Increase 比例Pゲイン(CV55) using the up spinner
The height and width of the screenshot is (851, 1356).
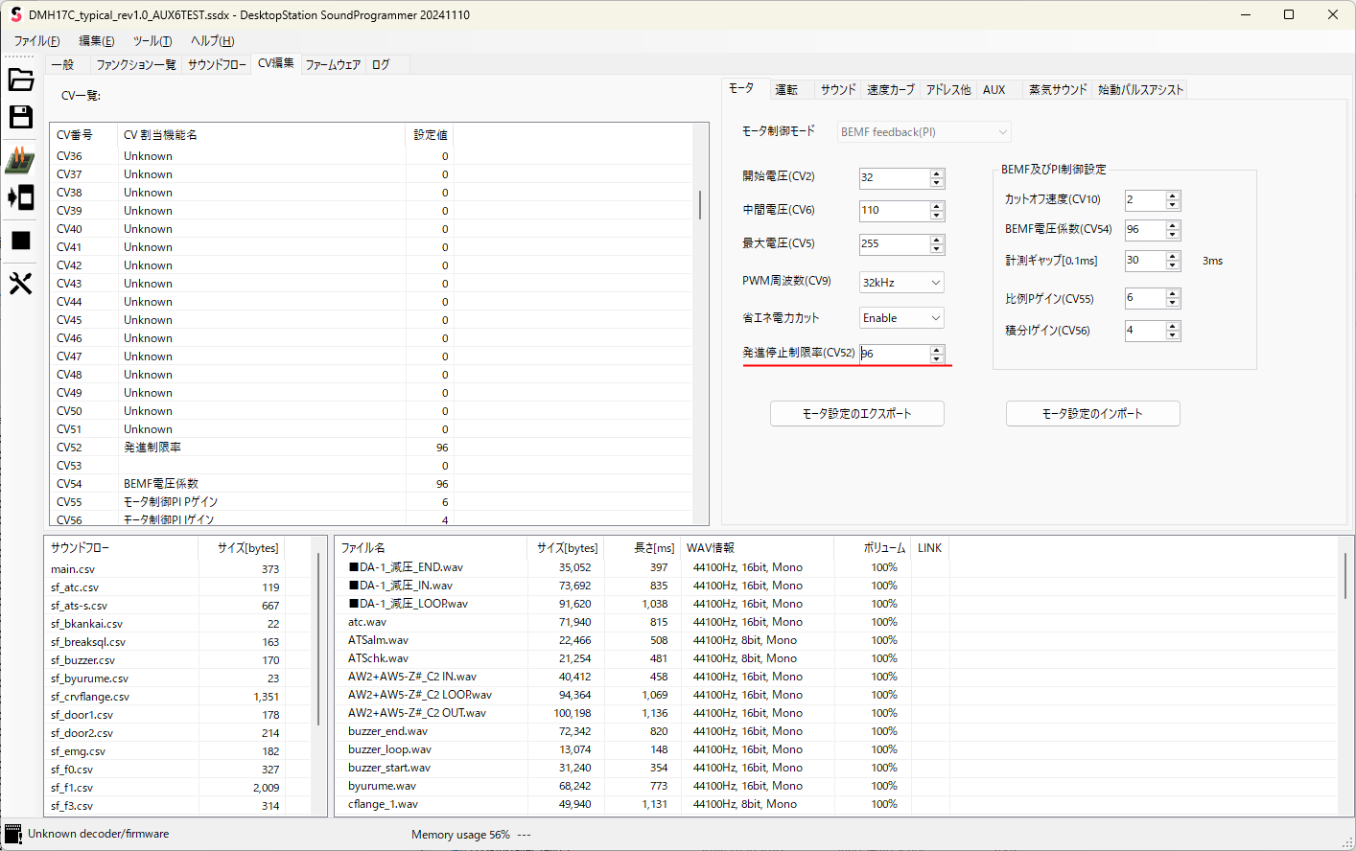[1172, 294]
